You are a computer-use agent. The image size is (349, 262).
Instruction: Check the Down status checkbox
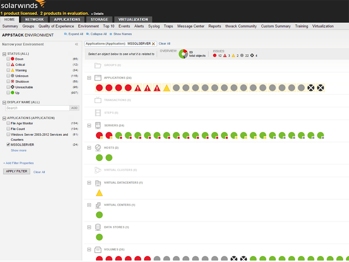coord(8,59)
